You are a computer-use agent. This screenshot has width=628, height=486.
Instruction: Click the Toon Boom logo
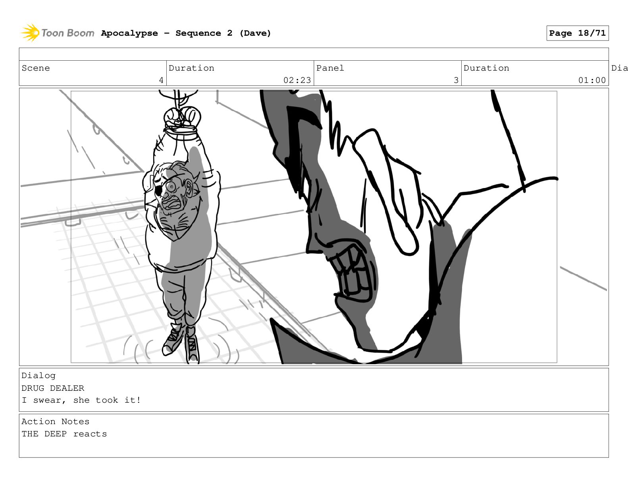tap(58, 33)
